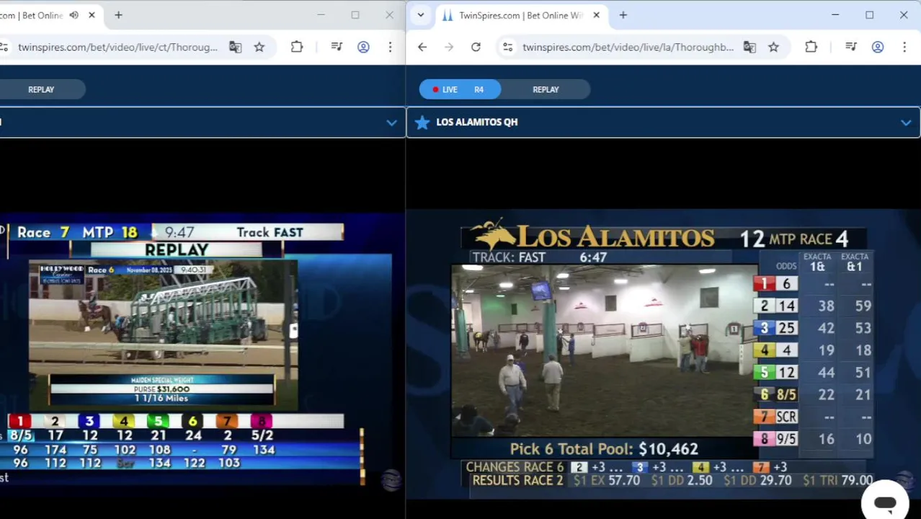Open a new tab in the right window
Viewport: 921px width, 519px height.
[x=623, y=15]
